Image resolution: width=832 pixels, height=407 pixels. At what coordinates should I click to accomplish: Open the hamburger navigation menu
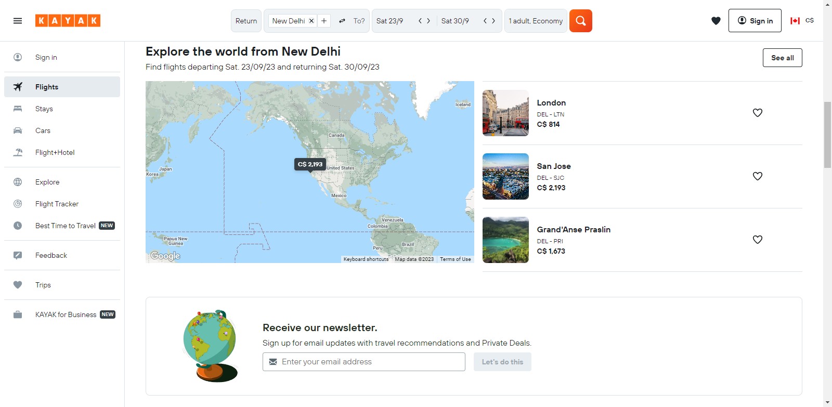tap(18, 21)
